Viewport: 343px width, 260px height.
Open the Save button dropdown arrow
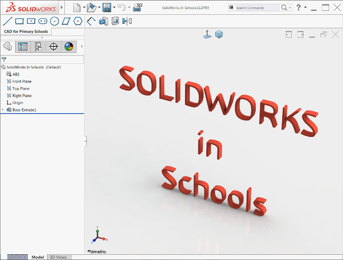pos(114,8)
